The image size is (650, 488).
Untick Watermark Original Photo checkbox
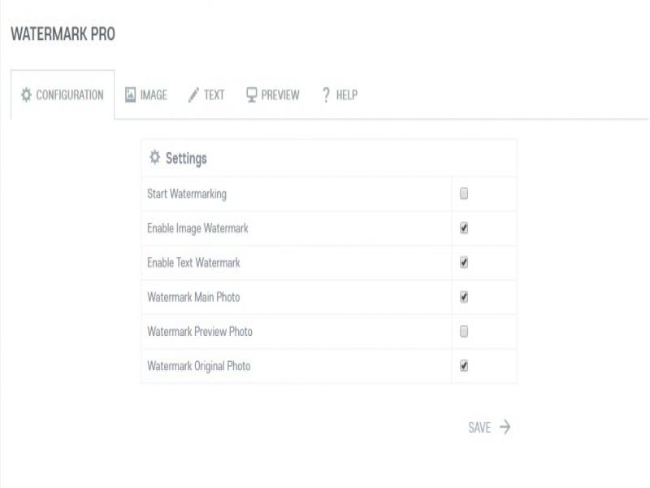click(x=464, y=366)
